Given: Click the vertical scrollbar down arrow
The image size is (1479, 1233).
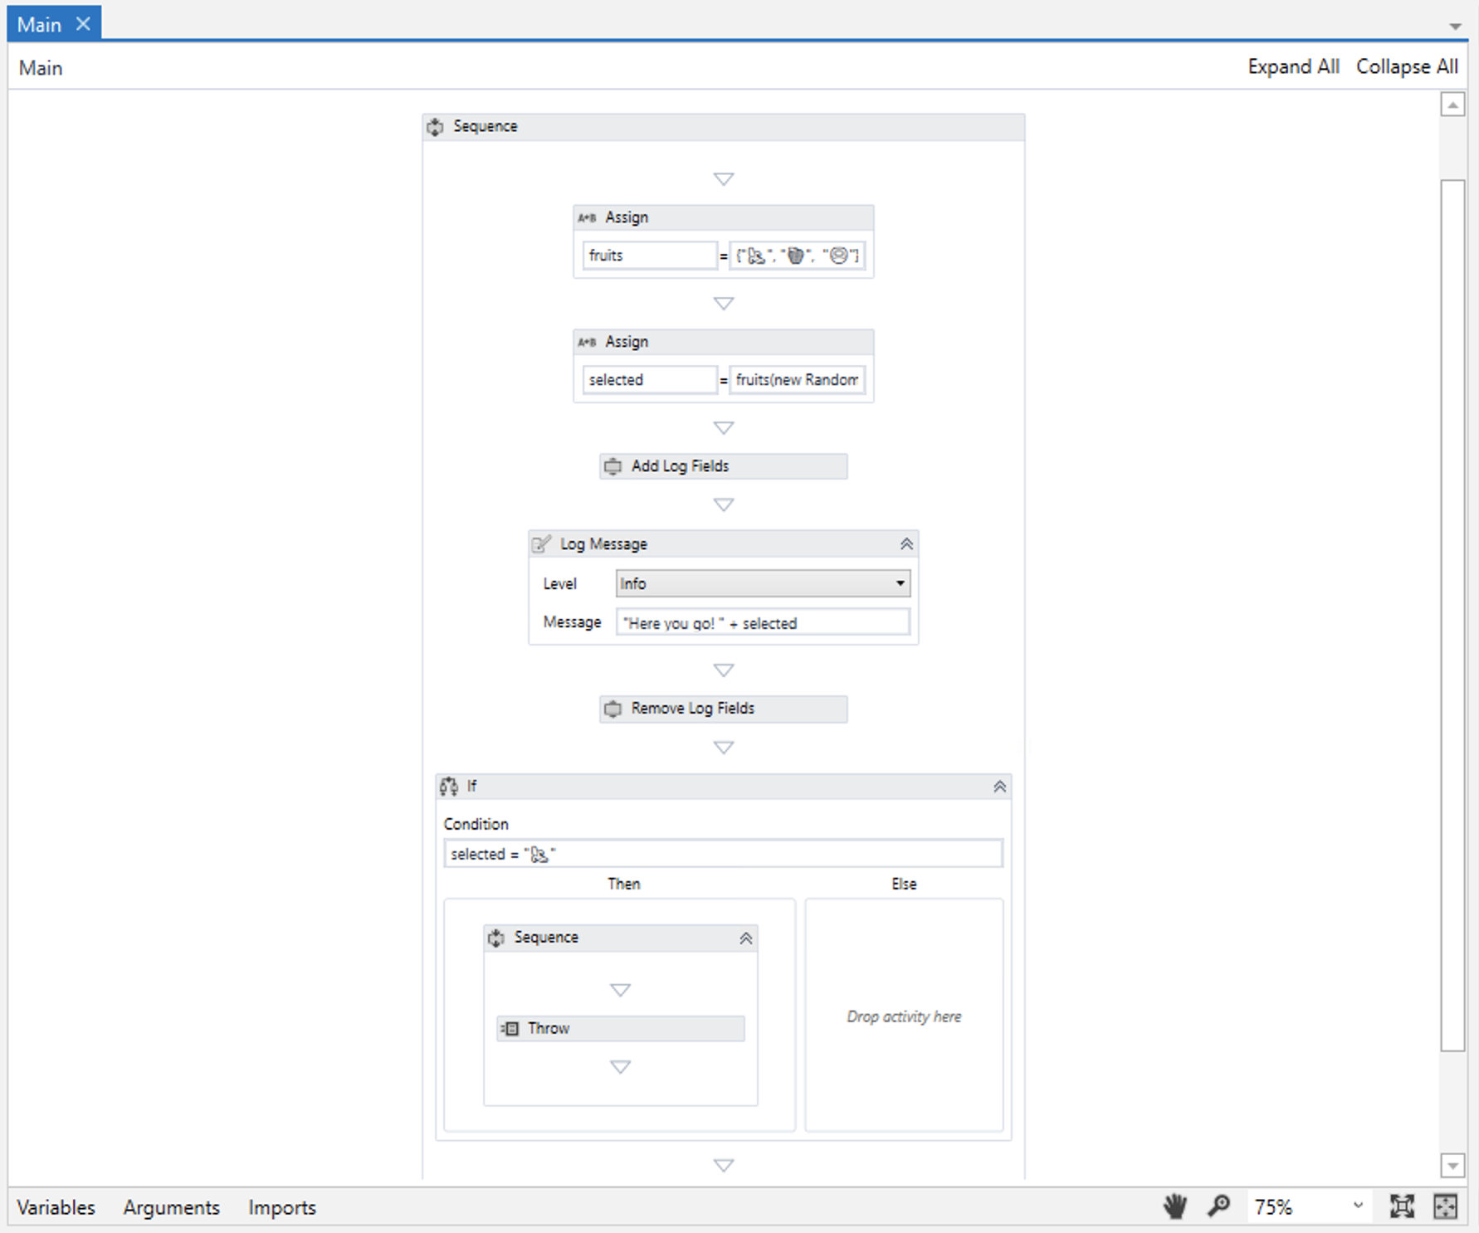Looking at the screenshot, I should tap(1452, 1165).
